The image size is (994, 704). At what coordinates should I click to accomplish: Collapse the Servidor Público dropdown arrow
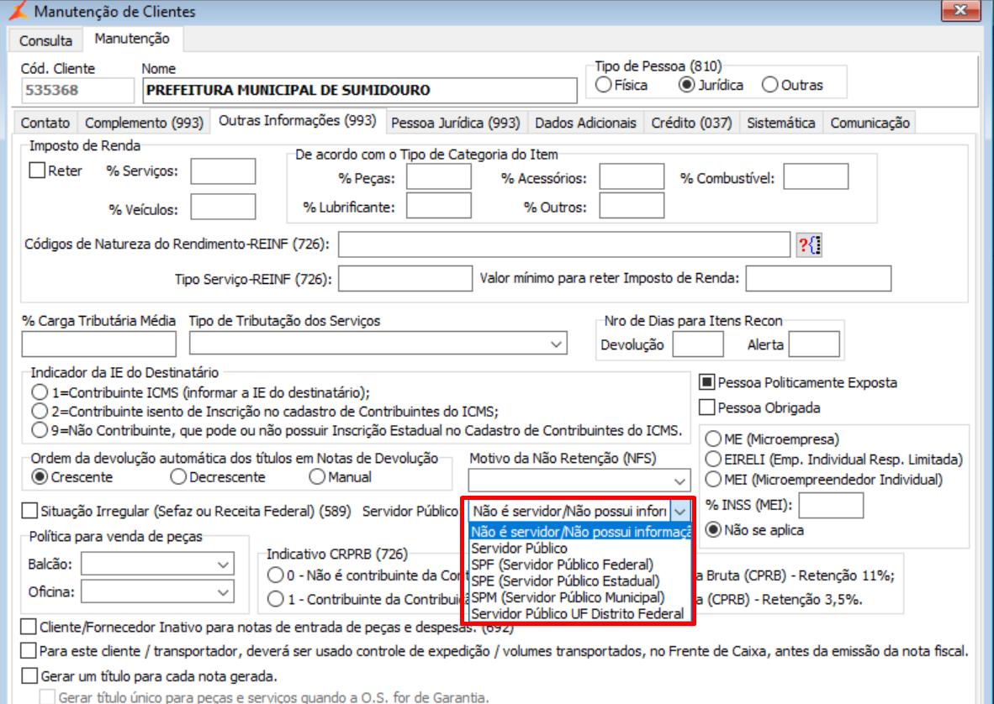[679, 512]
